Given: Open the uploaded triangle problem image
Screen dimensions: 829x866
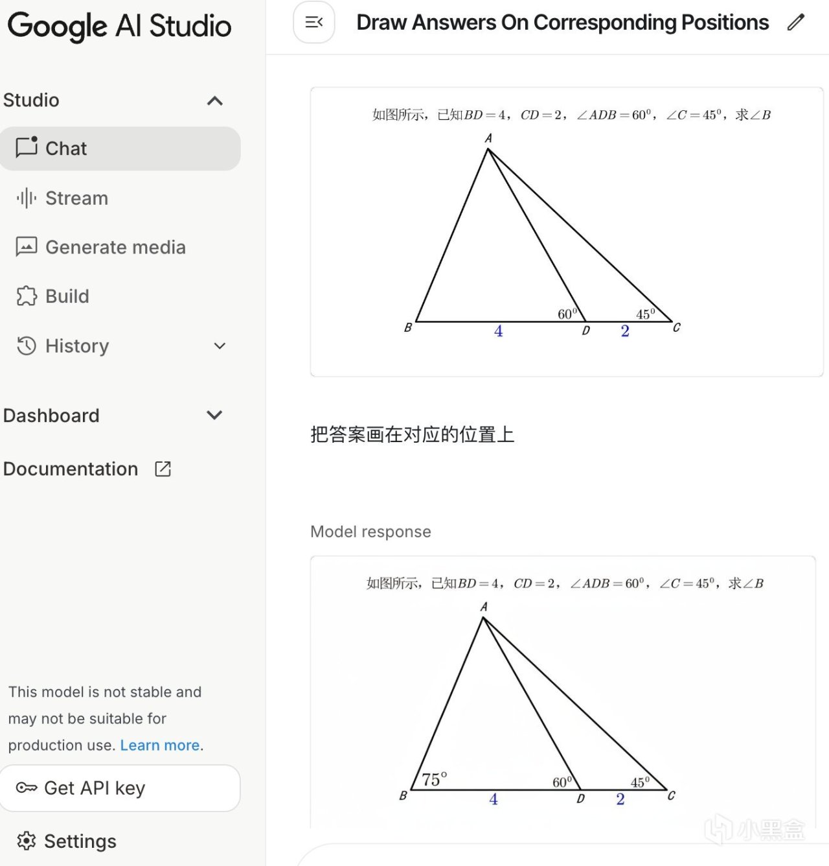Looking at the screenshot, I should tap(567, 231).
